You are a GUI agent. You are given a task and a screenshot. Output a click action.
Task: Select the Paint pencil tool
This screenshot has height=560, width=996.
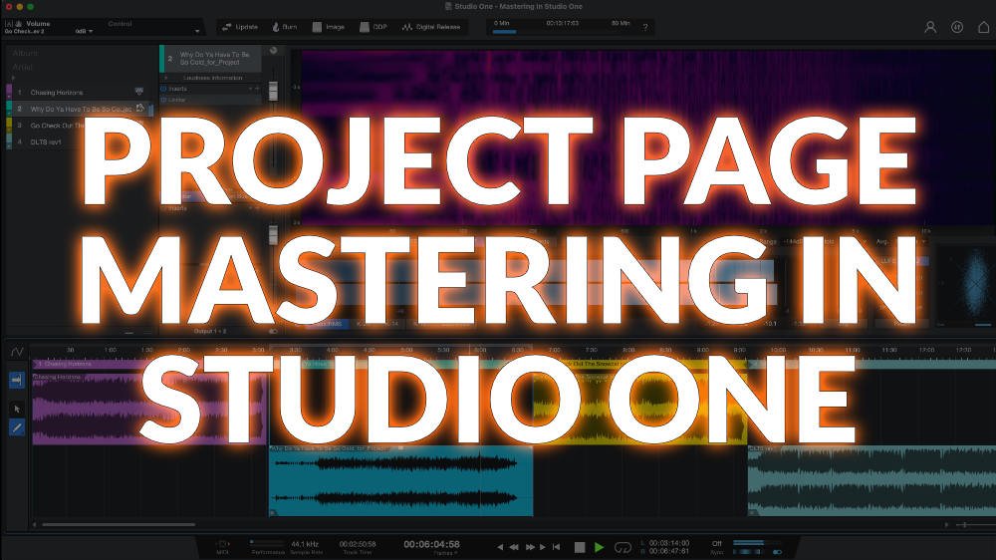click(17, 427)
